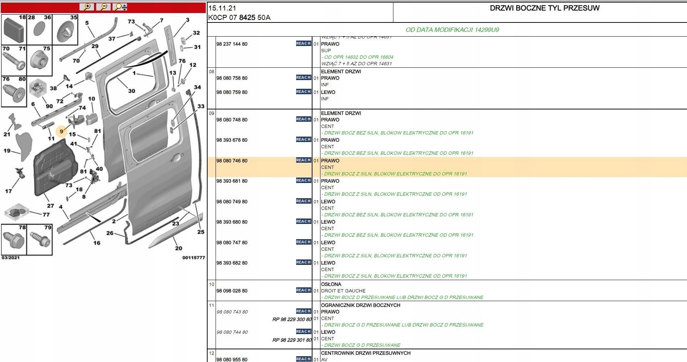Click the OSŁONA row part 98 098 028 80
687x362 pixels.
point(232,291)
